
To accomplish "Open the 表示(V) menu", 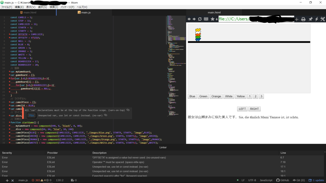I will 31,7.
